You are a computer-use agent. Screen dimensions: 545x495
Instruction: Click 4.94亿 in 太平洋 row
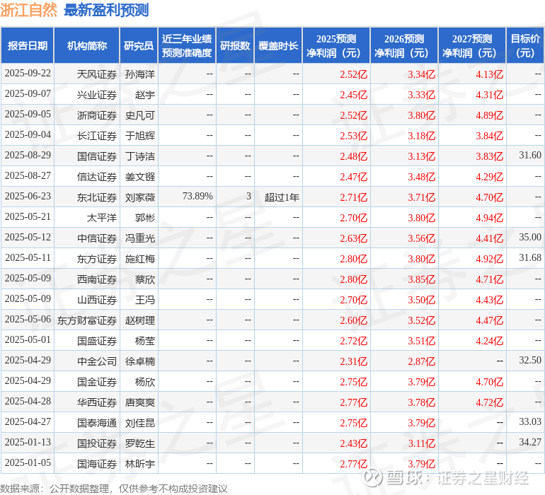489,218
